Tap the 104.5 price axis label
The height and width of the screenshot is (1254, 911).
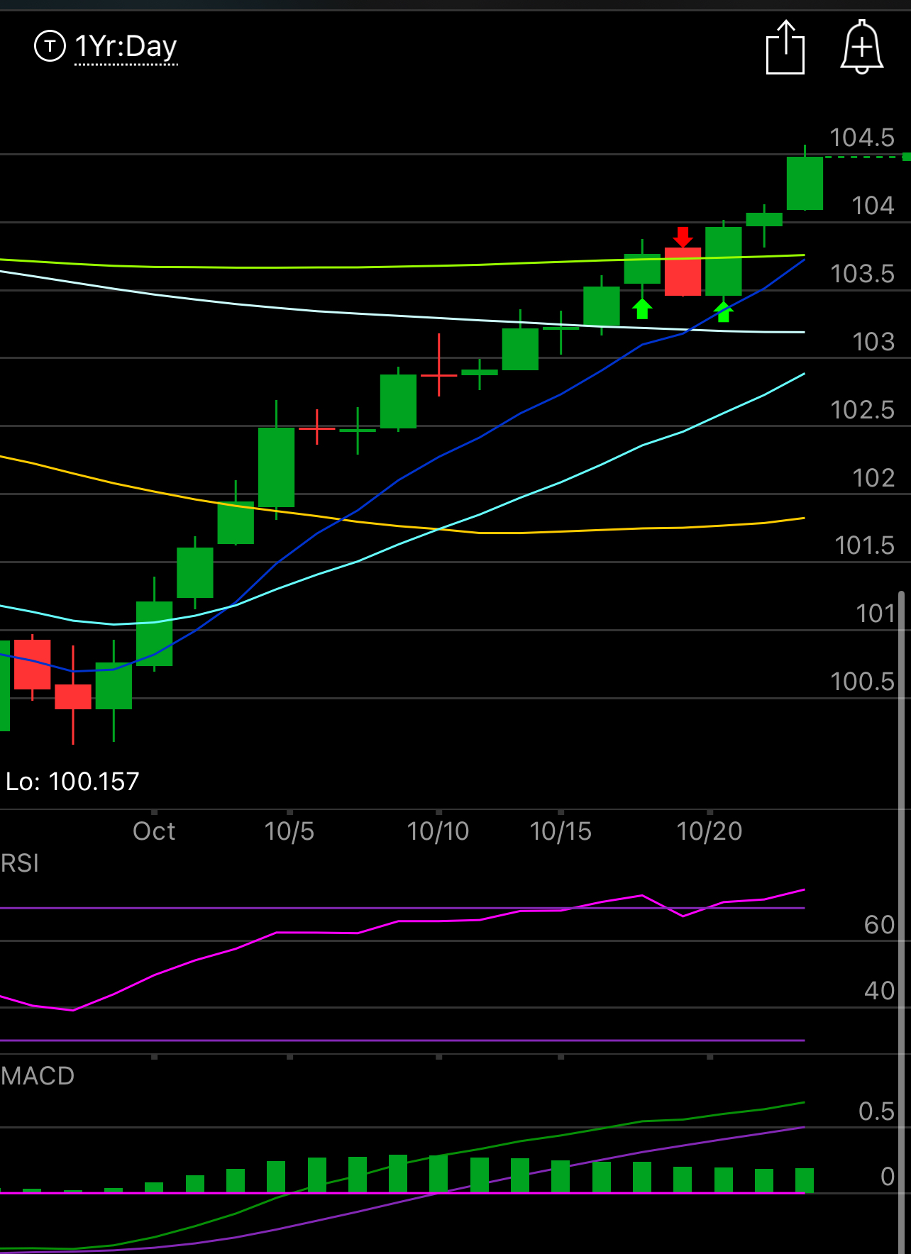click(x=862, y=138)
